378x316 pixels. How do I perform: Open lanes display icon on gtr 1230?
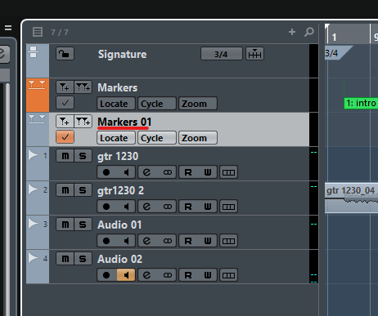click(228, 172)
